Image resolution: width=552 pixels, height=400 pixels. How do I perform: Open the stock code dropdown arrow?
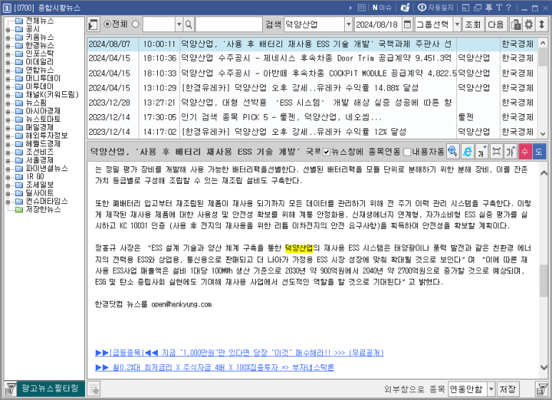[x=179, y=24]
